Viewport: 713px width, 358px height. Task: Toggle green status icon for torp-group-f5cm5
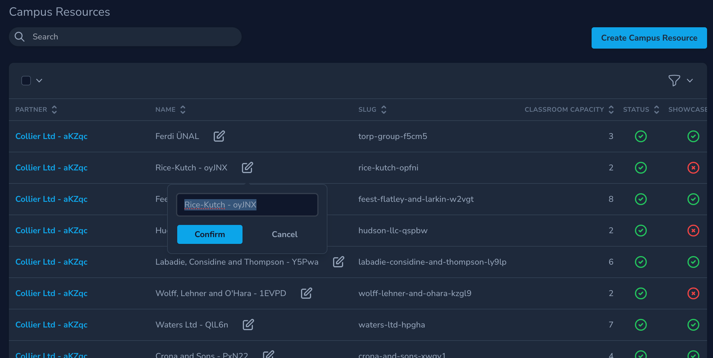coord(641,136)
